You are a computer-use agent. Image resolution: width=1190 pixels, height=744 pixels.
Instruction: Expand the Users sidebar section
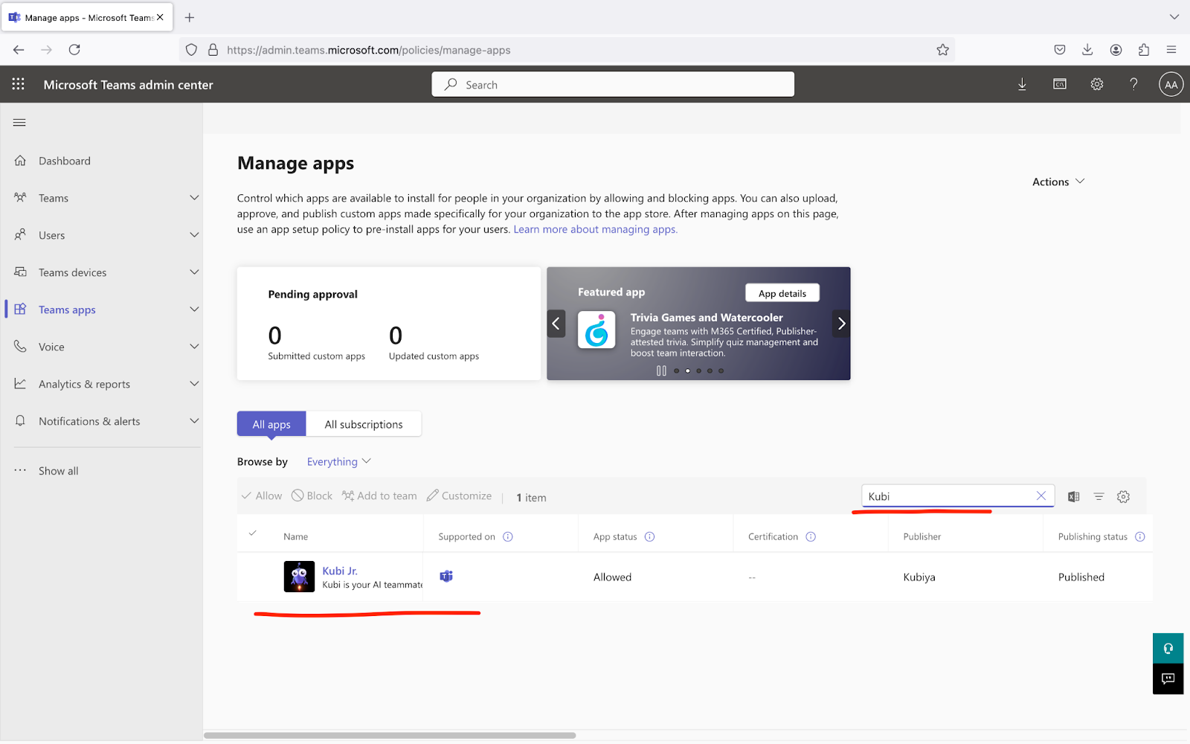[194, 235]
